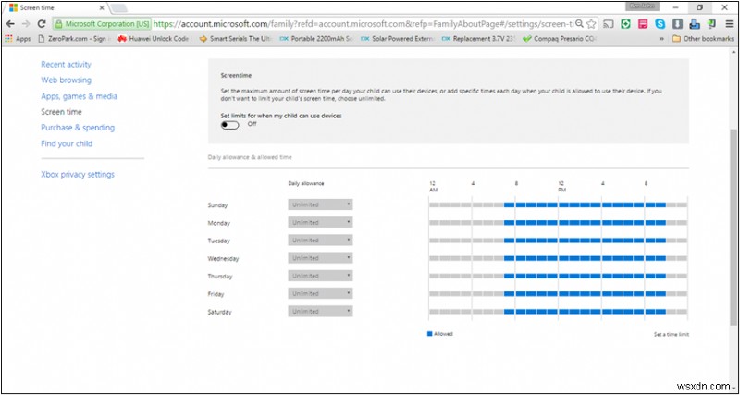Go back with the browser back arrow
This screenshot has height=395, width=740.
(x=10, y=24)
